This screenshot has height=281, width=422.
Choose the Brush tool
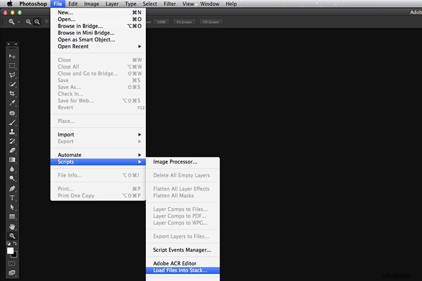tap(12, 122)
